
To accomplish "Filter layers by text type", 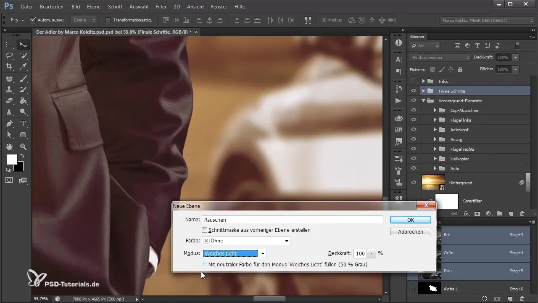I will tap(477, 45).
